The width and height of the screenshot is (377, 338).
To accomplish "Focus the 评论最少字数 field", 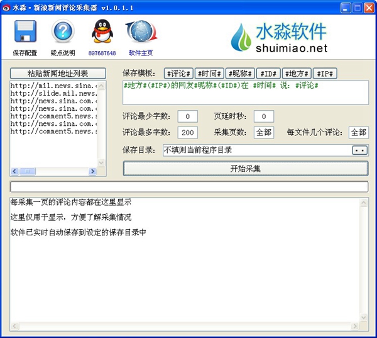I will [188, 116].
